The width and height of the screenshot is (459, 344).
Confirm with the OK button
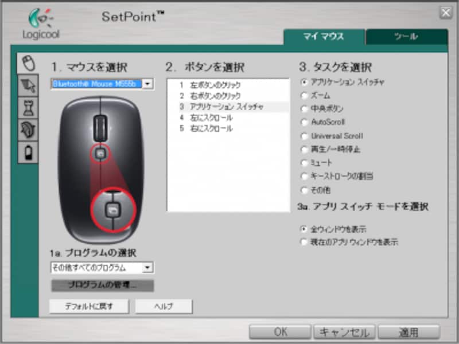280,332
